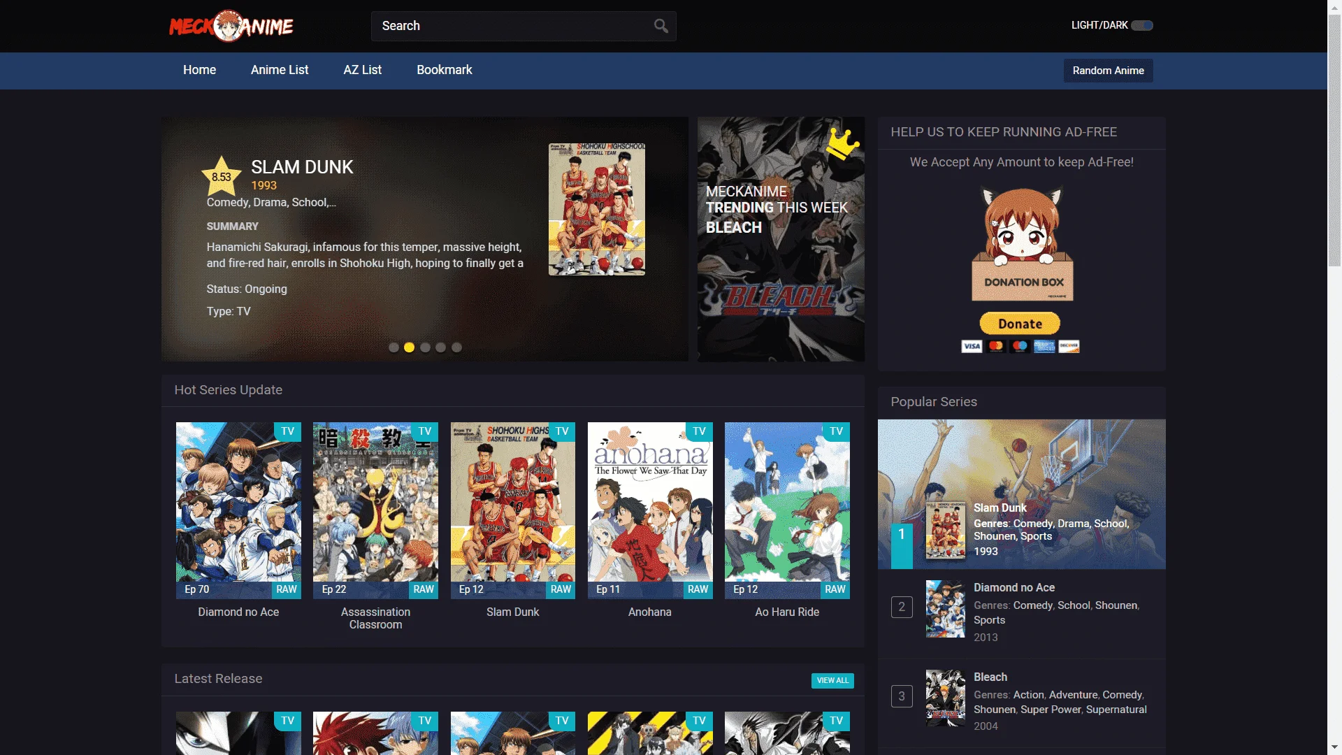
Task: Open Diamond no Ace in Popular Series
Action: pos(1014,587)
